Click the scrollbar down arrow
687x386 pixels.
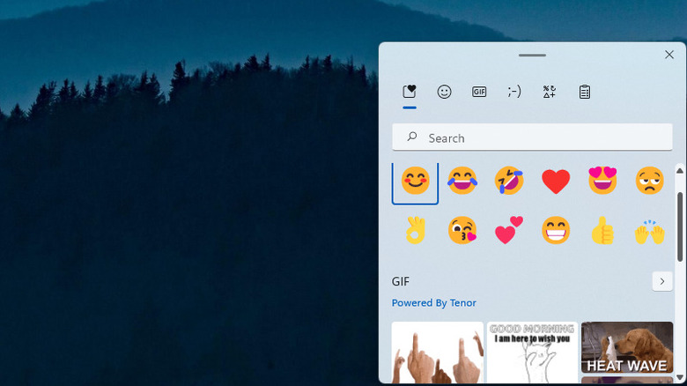(680, 377)
